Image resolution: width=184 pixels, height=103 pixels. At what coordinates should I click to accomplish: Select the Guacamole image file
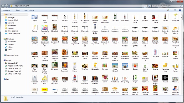75,53
